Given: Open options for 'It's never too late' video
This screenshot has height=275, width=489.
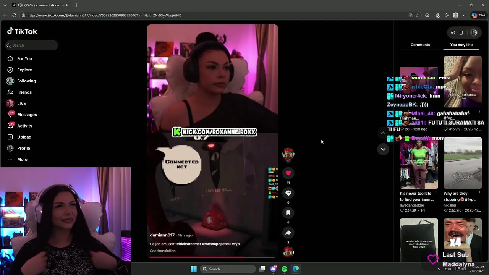Looking at the screenshot, I should (x=436, y=193).
